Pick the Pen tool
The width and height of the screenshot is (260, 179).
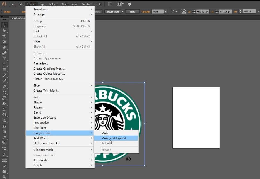(x=4, y=48)
